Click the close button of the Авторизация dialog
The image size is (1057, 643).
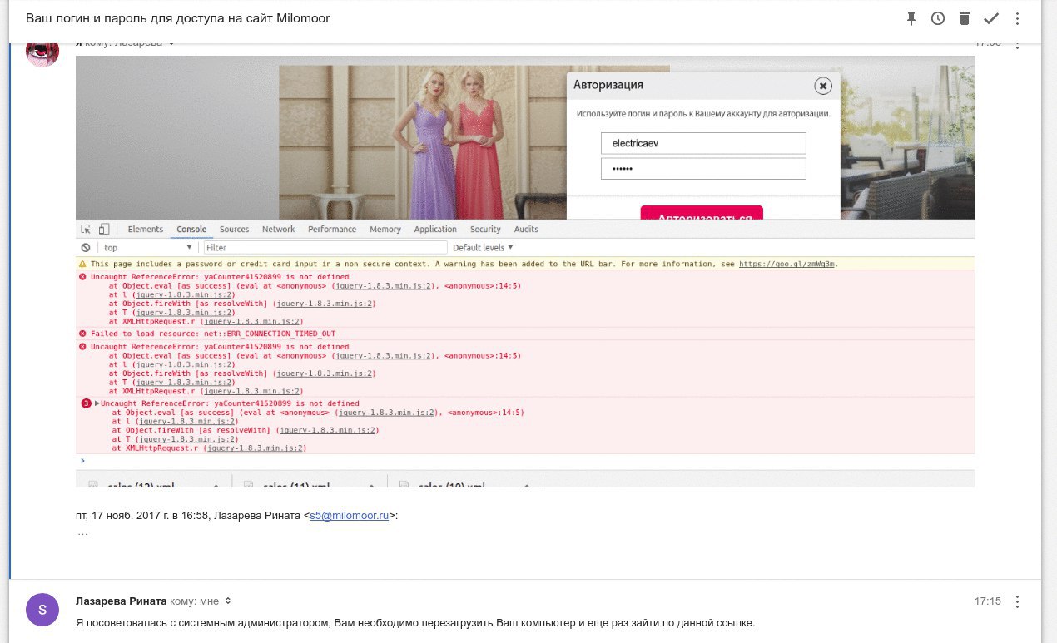pos(823,86)
